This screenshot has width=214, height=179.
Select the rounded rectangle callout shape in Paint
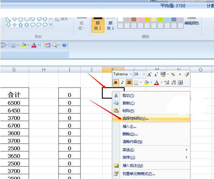click(x=33, y=25)
